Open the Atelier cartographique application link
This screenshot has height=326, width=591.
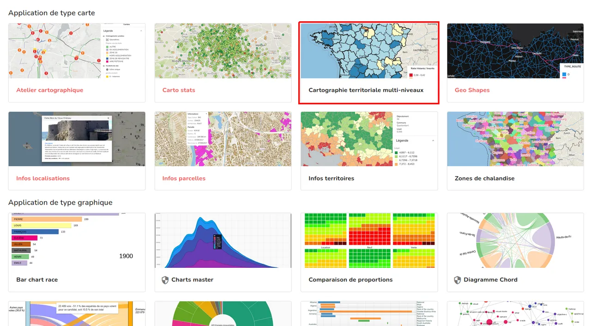(x=50, y=90)
